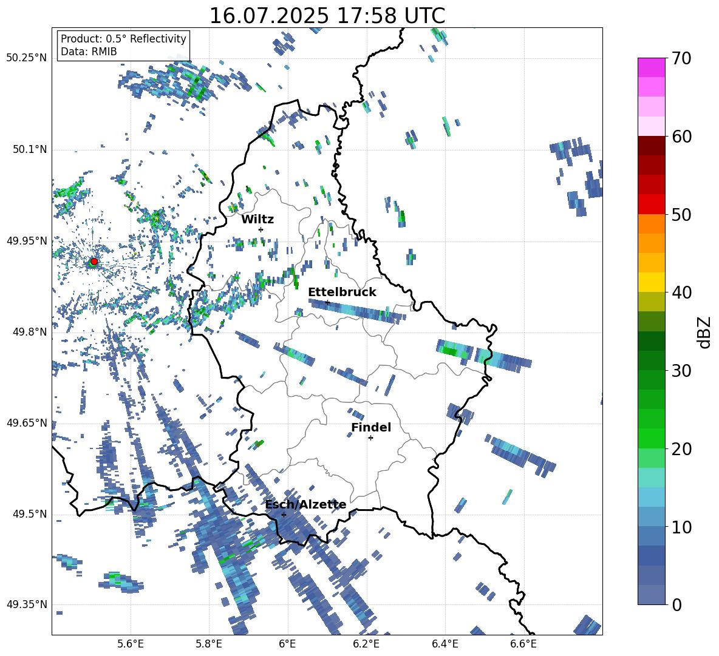Click the 50 tick on the colorbar

[681, 214]
